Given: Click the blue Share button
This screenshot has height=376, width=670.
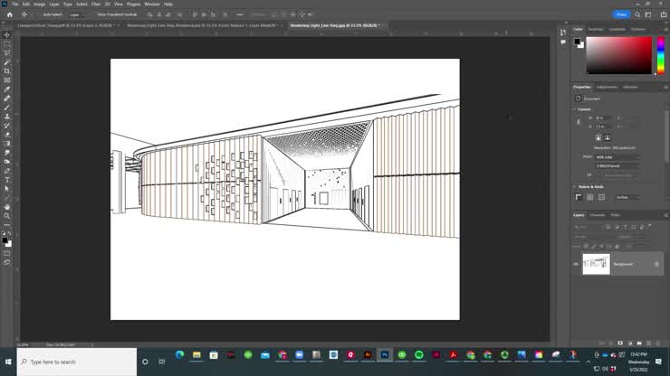Looking at the screenshot, I should (x=621, y=14).
